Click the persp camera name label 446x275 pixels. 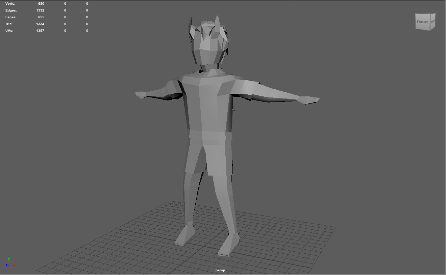pyautogui.click(x=220, y=270)
